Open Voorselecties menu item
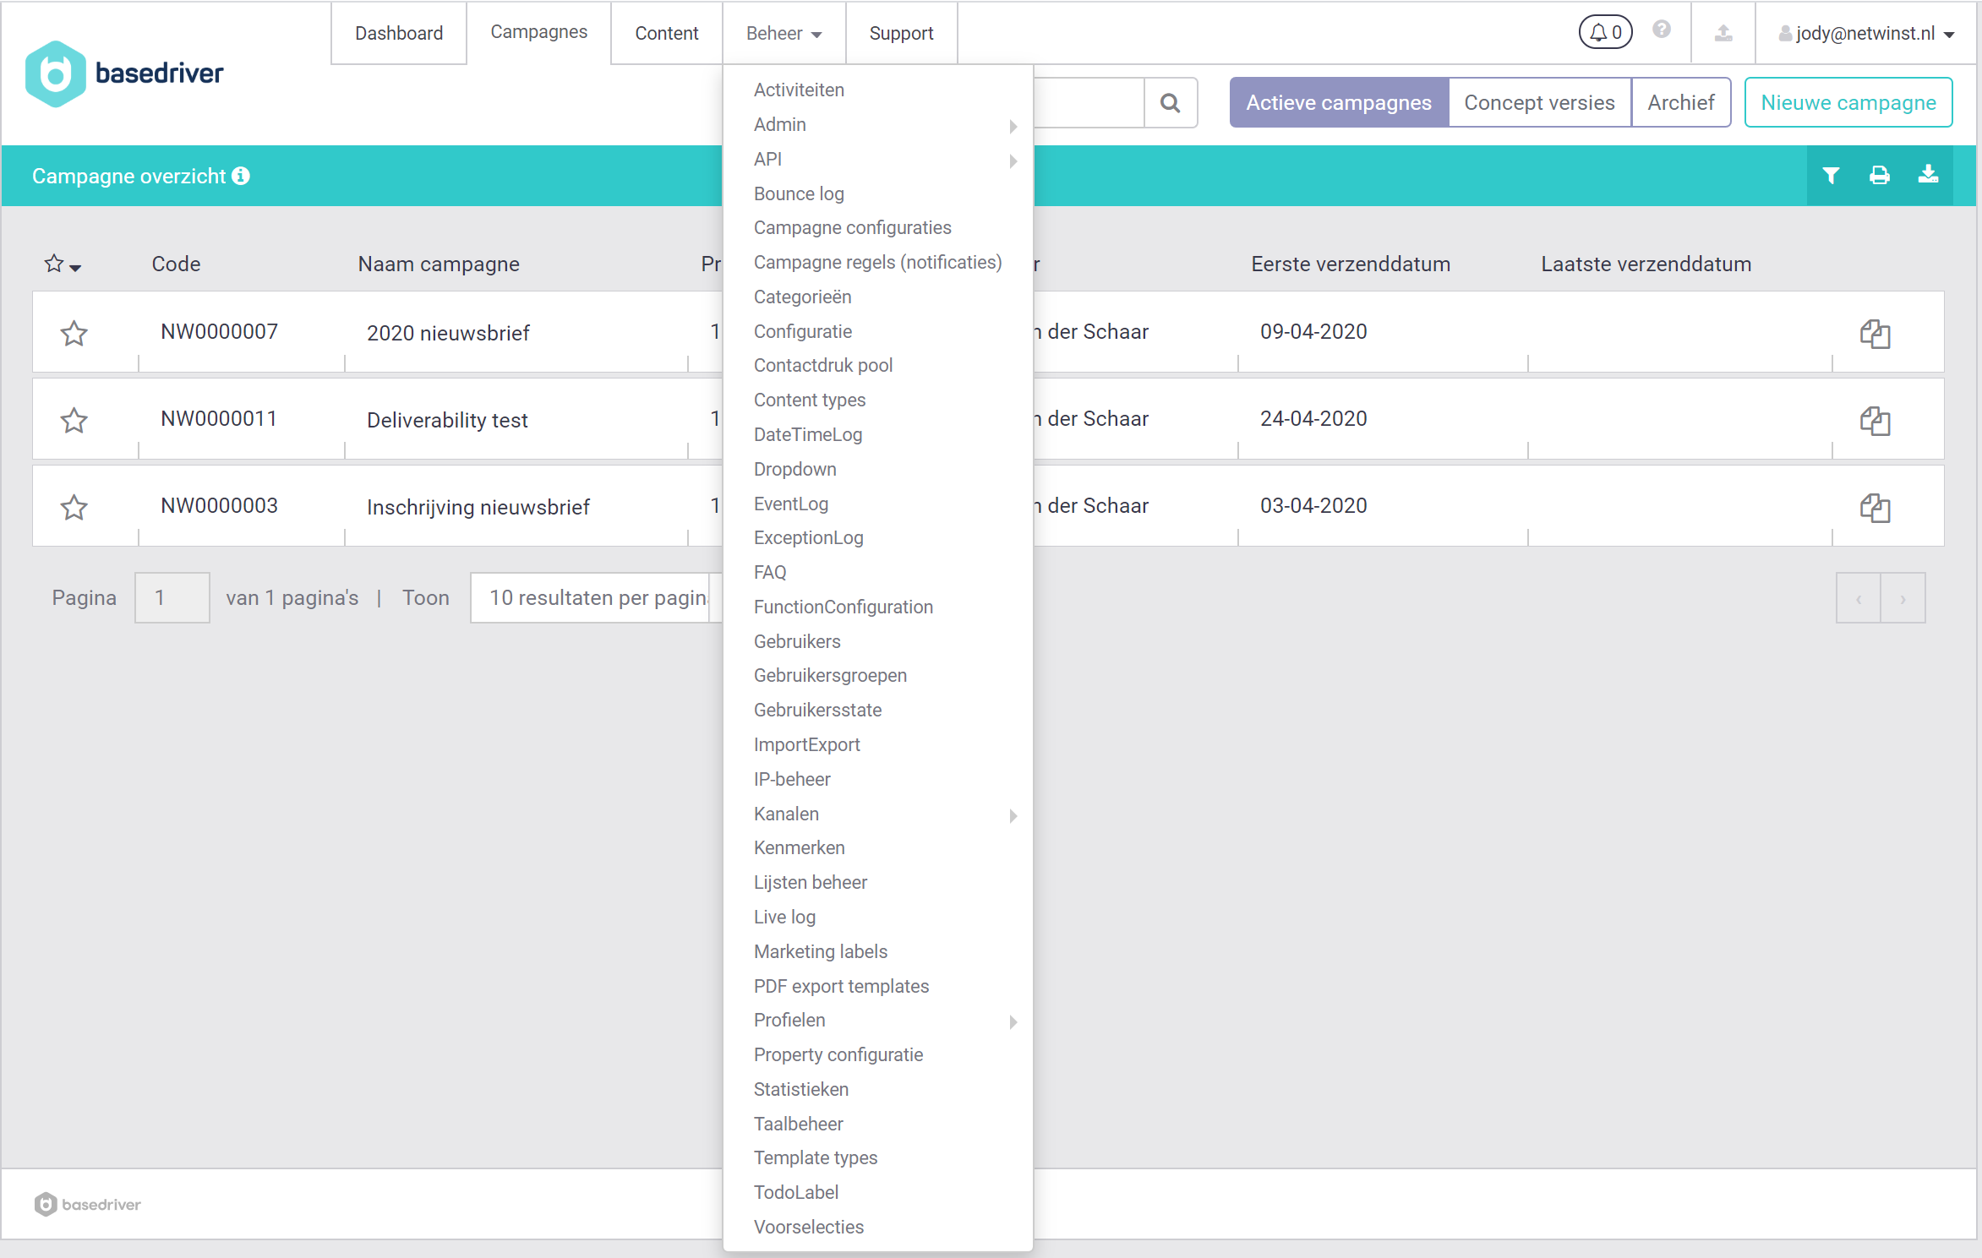1982x1258 pixels. coord(808,1228)
